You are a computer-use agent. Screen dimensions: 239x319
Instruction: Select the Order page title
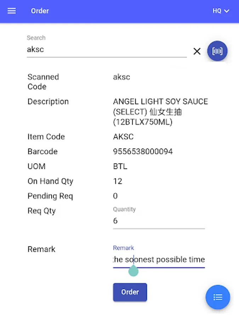click(40, 11)
